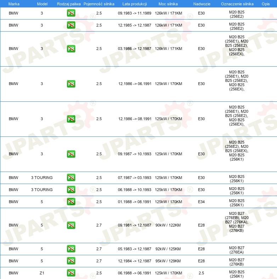Select date range 12.1985 -> 12.1987

(135, 25)
